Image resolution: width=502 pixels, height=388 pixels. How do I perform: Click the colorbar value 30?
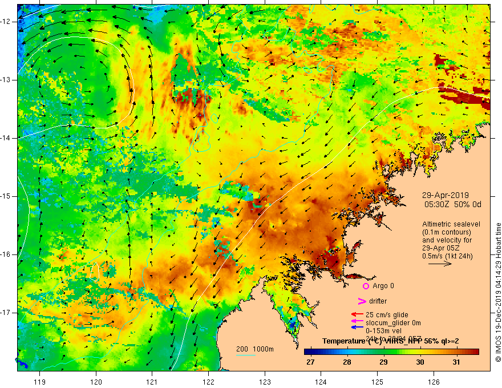(x=420, y=362)
